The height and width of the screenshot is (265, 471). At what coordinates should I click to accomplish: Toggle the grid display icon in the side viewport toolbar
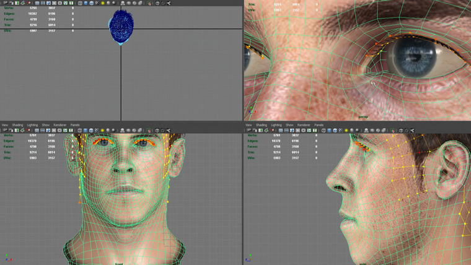[280, 131]
